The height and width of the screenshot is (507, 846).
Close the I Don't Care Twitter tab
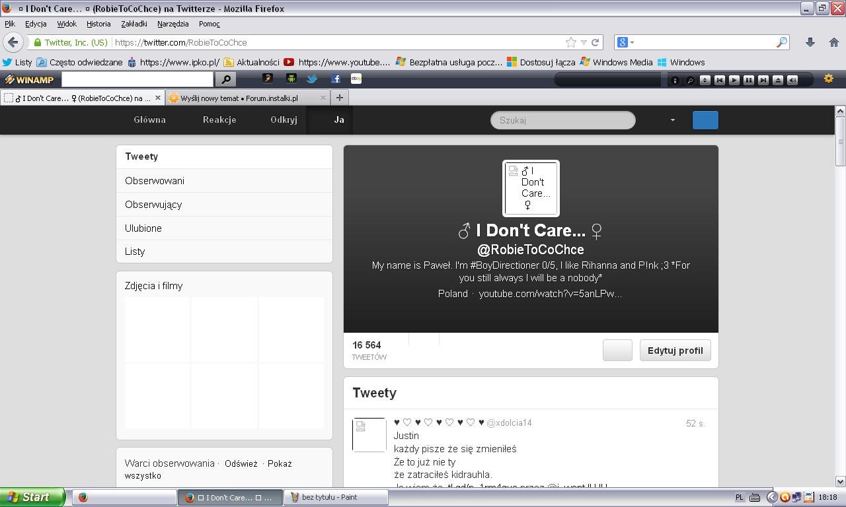(158, 98)
